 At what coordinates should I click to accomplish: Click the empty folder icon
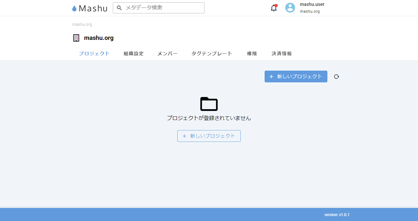[209, 104]
